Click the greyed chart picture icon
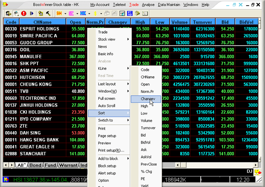This screenshot has width=265, height=187. [114, 13]
